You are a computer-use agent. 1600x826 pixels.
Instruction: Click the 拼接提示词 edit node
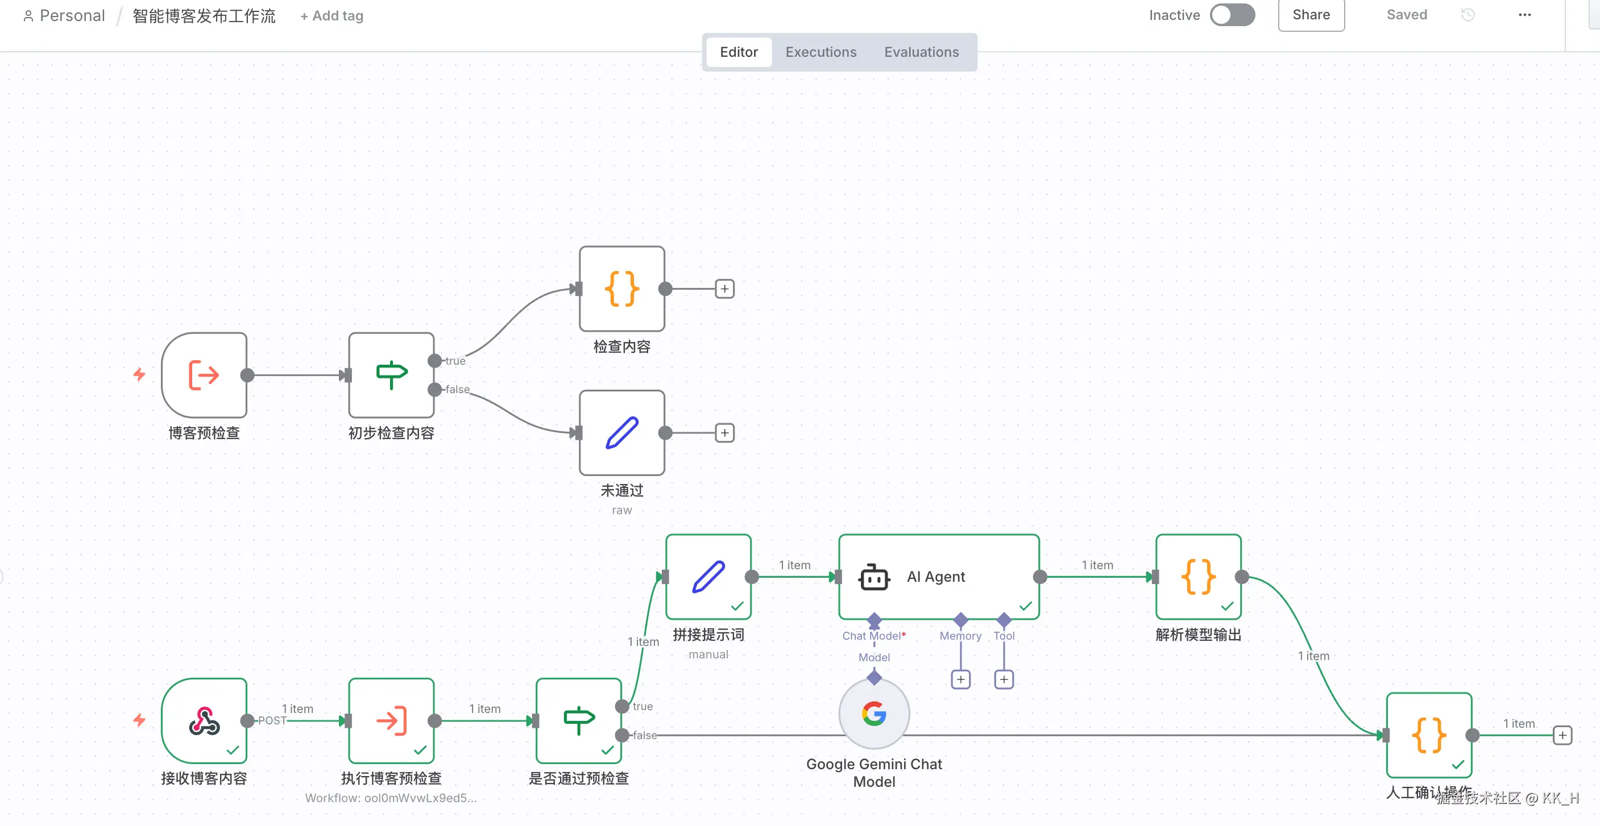click(708, 577)
